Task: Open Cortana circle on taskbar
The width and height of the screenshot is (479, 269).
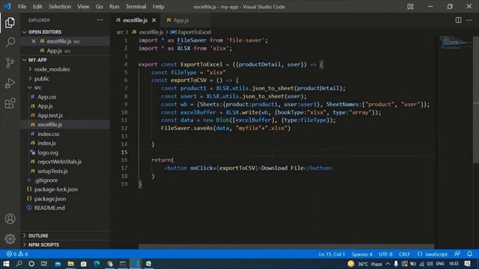Action: click(31, 264)
